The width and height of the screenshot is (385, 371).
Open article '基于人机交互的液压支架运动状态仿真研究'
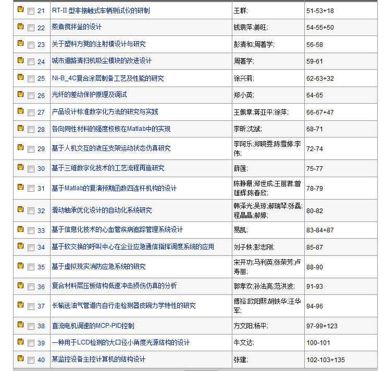(x=111, y=149)
